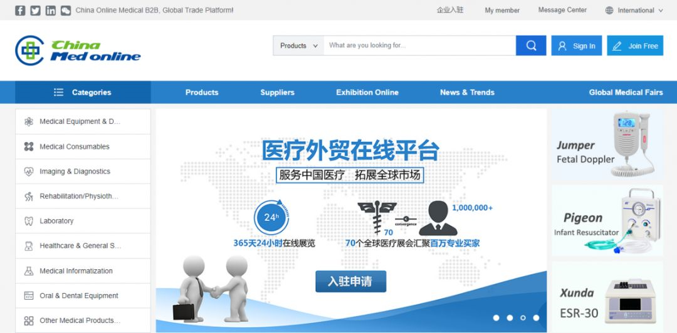Open the Twitter social icon

(x=35, y=11)
